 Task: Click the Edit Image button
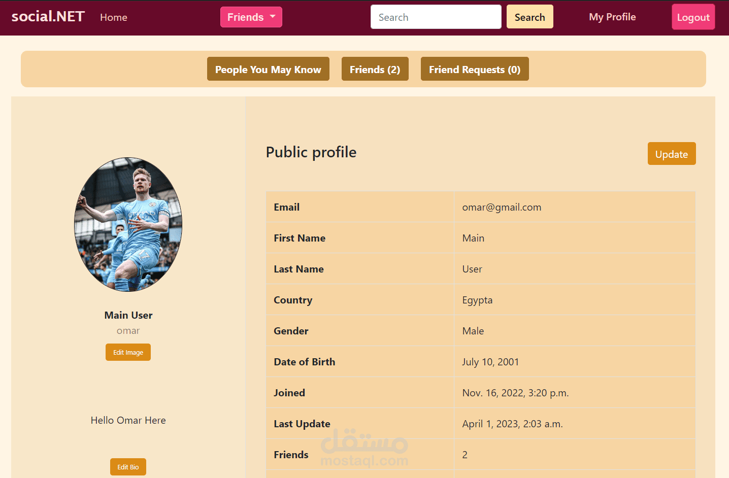(x=128, y=352)
